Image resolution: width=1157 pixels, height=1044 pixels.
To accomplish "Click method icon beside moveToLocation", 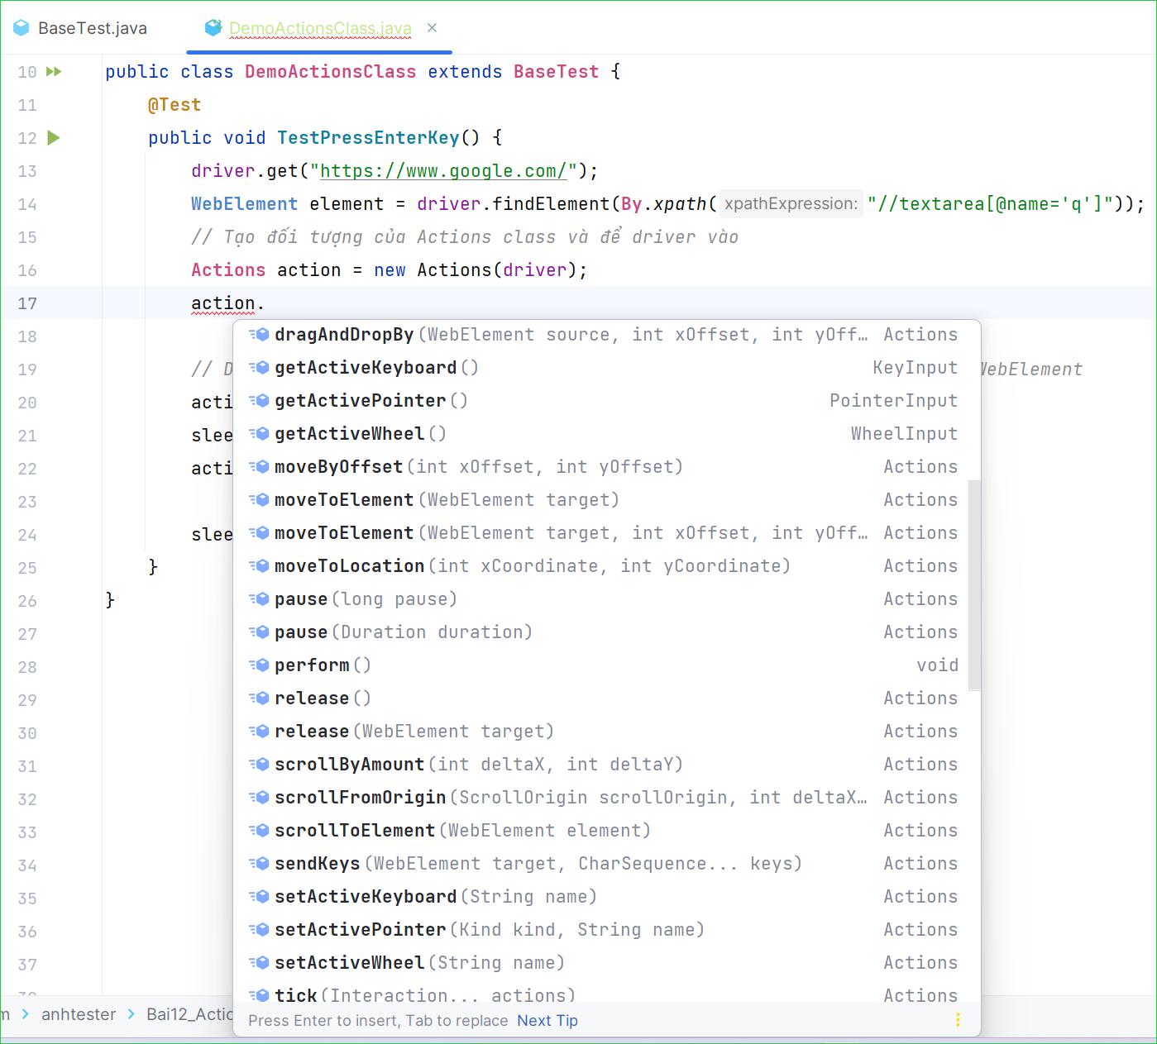I will point(259,566).
